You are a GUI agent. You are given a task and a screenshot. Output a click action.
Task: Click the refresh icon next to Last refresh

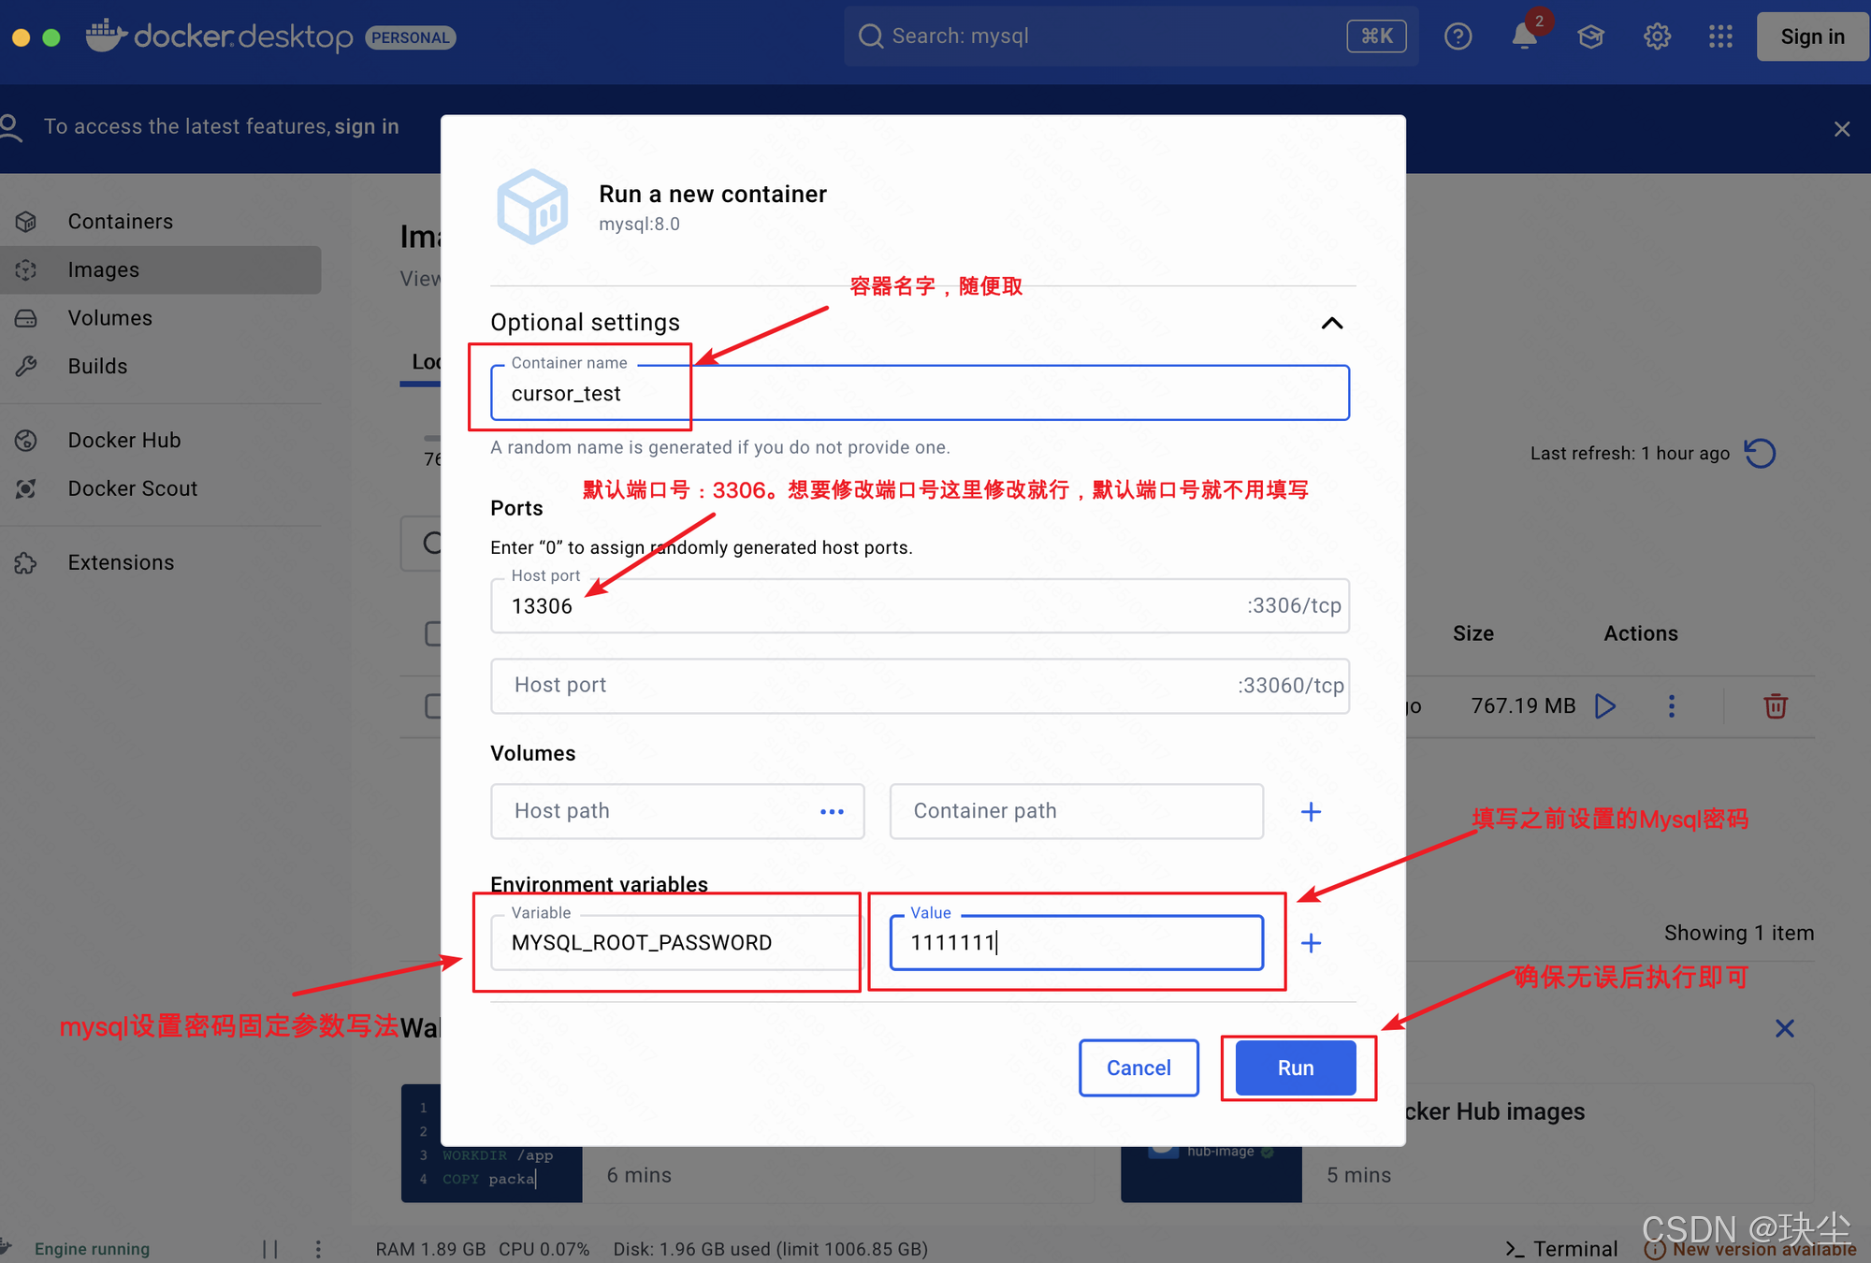(1760, 454)
